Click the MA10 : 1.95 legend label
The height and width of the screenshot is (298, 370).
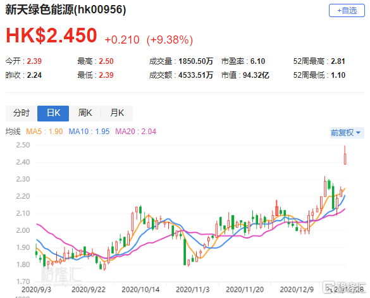[x=89, y=132]
